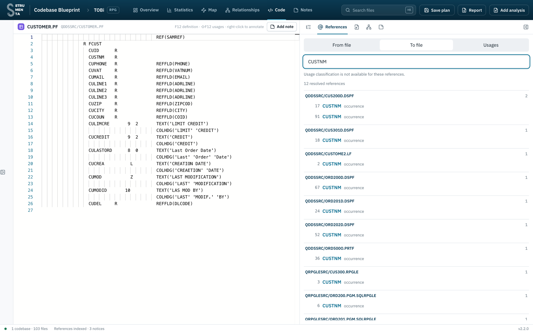The width and height of the screenshot is (533, 333).
Task: Select the Code tab
Action: 276,10
